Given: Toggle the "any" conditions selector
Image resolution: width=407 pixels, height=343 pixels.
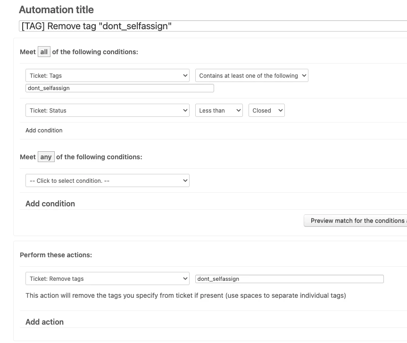Looking at the screenshot, I should click(x=46, y=157).
